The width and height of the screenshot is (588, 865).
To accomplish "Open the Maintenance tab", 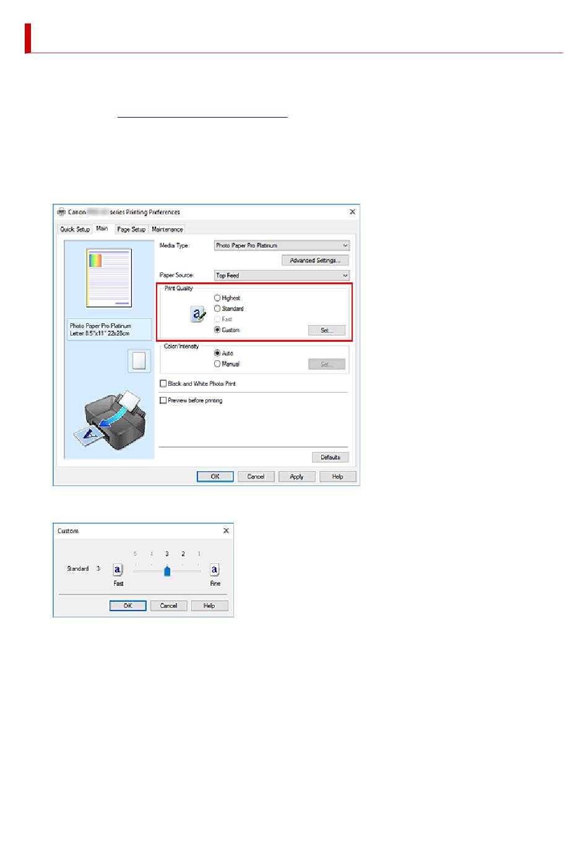I will (x=167, y=229).
